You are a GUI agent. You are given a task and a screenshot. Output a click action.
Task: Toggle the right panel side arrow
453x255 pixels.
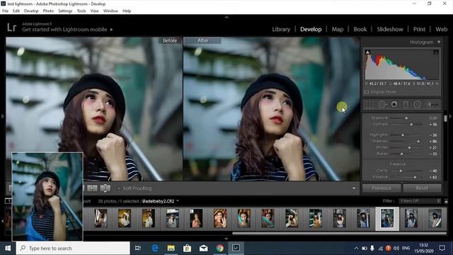pos(450,116)
